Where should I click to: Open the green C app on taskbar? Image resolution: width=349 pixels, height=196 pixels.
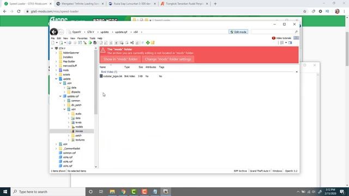[x=134, y=192]
